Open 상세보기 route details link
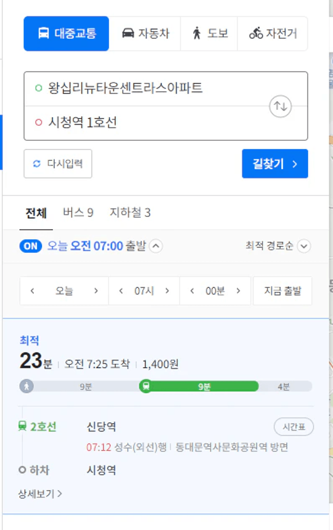 tap(40, 494)
